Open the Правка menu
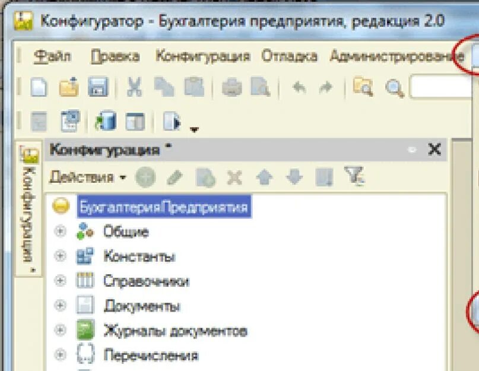The height and width of the screenshot is (371, 479). point(115,56)
